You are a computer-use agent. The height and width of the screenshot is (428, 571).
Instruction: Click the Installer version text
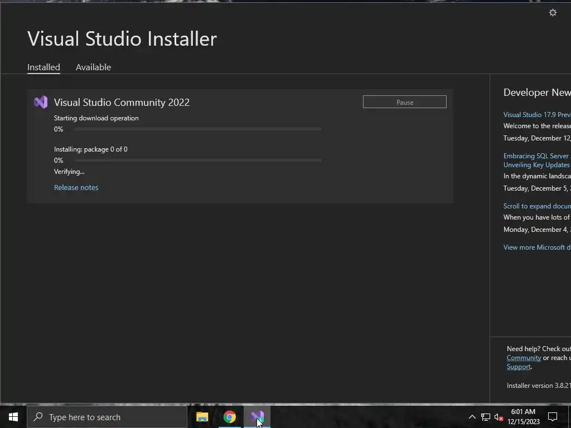[539, 386]
